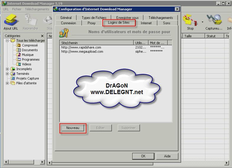The width and height of the screenshot is (232, 168).
Task: Select the rapidshare.com login row
Action: tap(116, 47)
